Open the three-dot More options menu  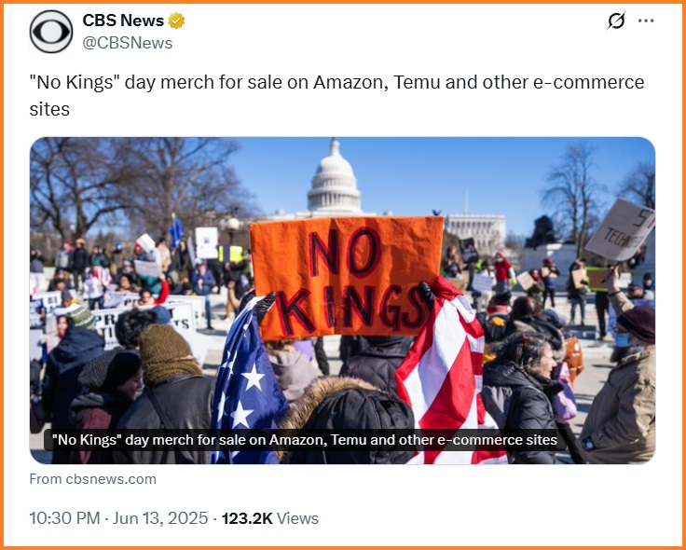coord(646,21)
